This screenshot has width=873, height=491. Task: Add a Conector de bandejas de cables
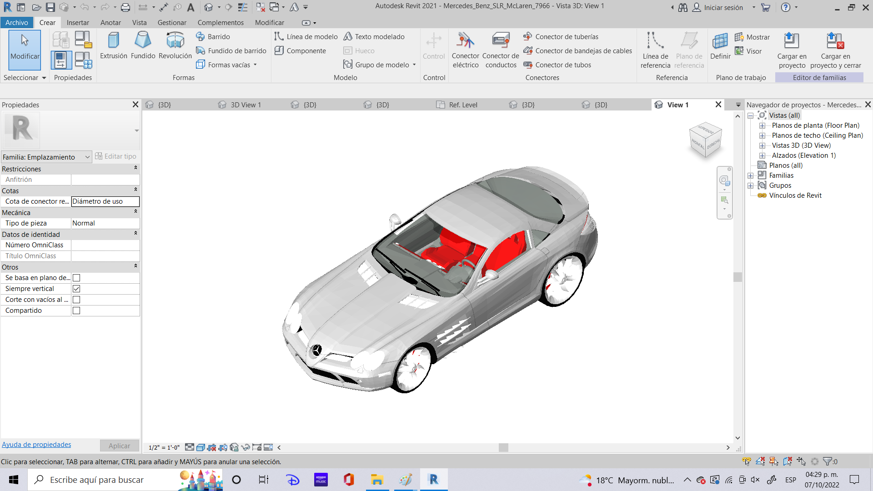tap(577, 50)
